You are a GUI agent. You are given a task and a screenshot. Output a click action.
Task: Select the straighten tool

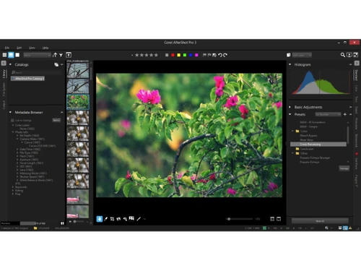click(x=118, y=219)
